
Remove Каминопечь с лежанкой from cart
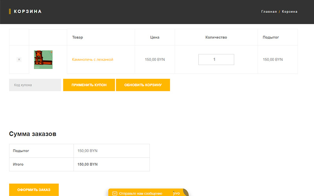point(19,60)
